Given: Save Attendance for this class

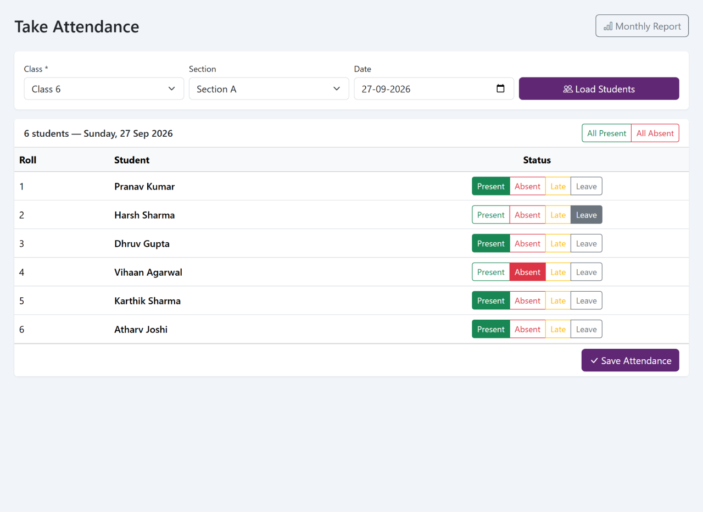Looking at the screenshot, I should pyautogui.click(x=631, y=360).
